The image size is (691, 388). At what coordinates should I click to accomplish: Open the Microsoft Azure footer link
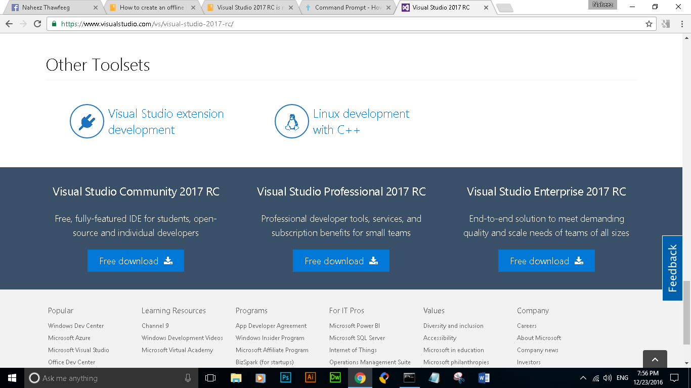(x=69, y=338)
